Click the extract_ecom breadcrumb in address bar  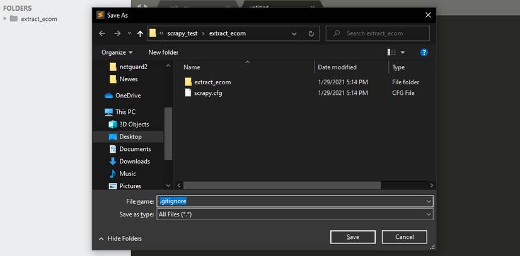pos(228,33)
